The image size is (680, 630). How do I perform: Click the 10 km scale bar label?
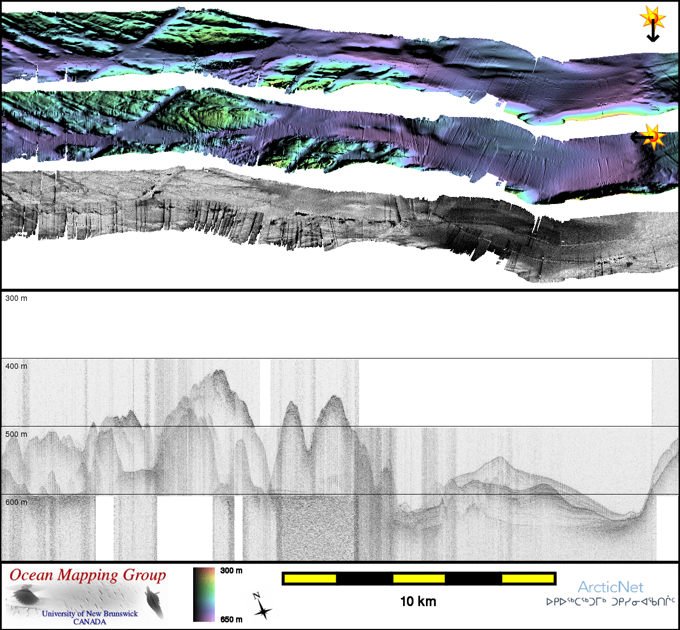pos(418,601)
